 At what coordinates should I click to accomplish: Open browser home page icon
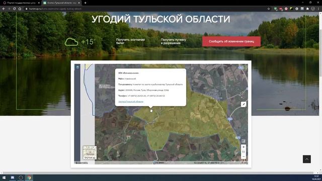(x=20, y=9)
